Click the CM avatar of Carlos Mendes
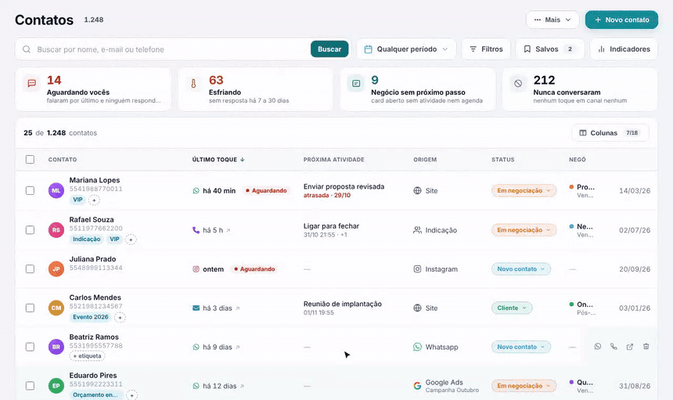 pos(56,308)
